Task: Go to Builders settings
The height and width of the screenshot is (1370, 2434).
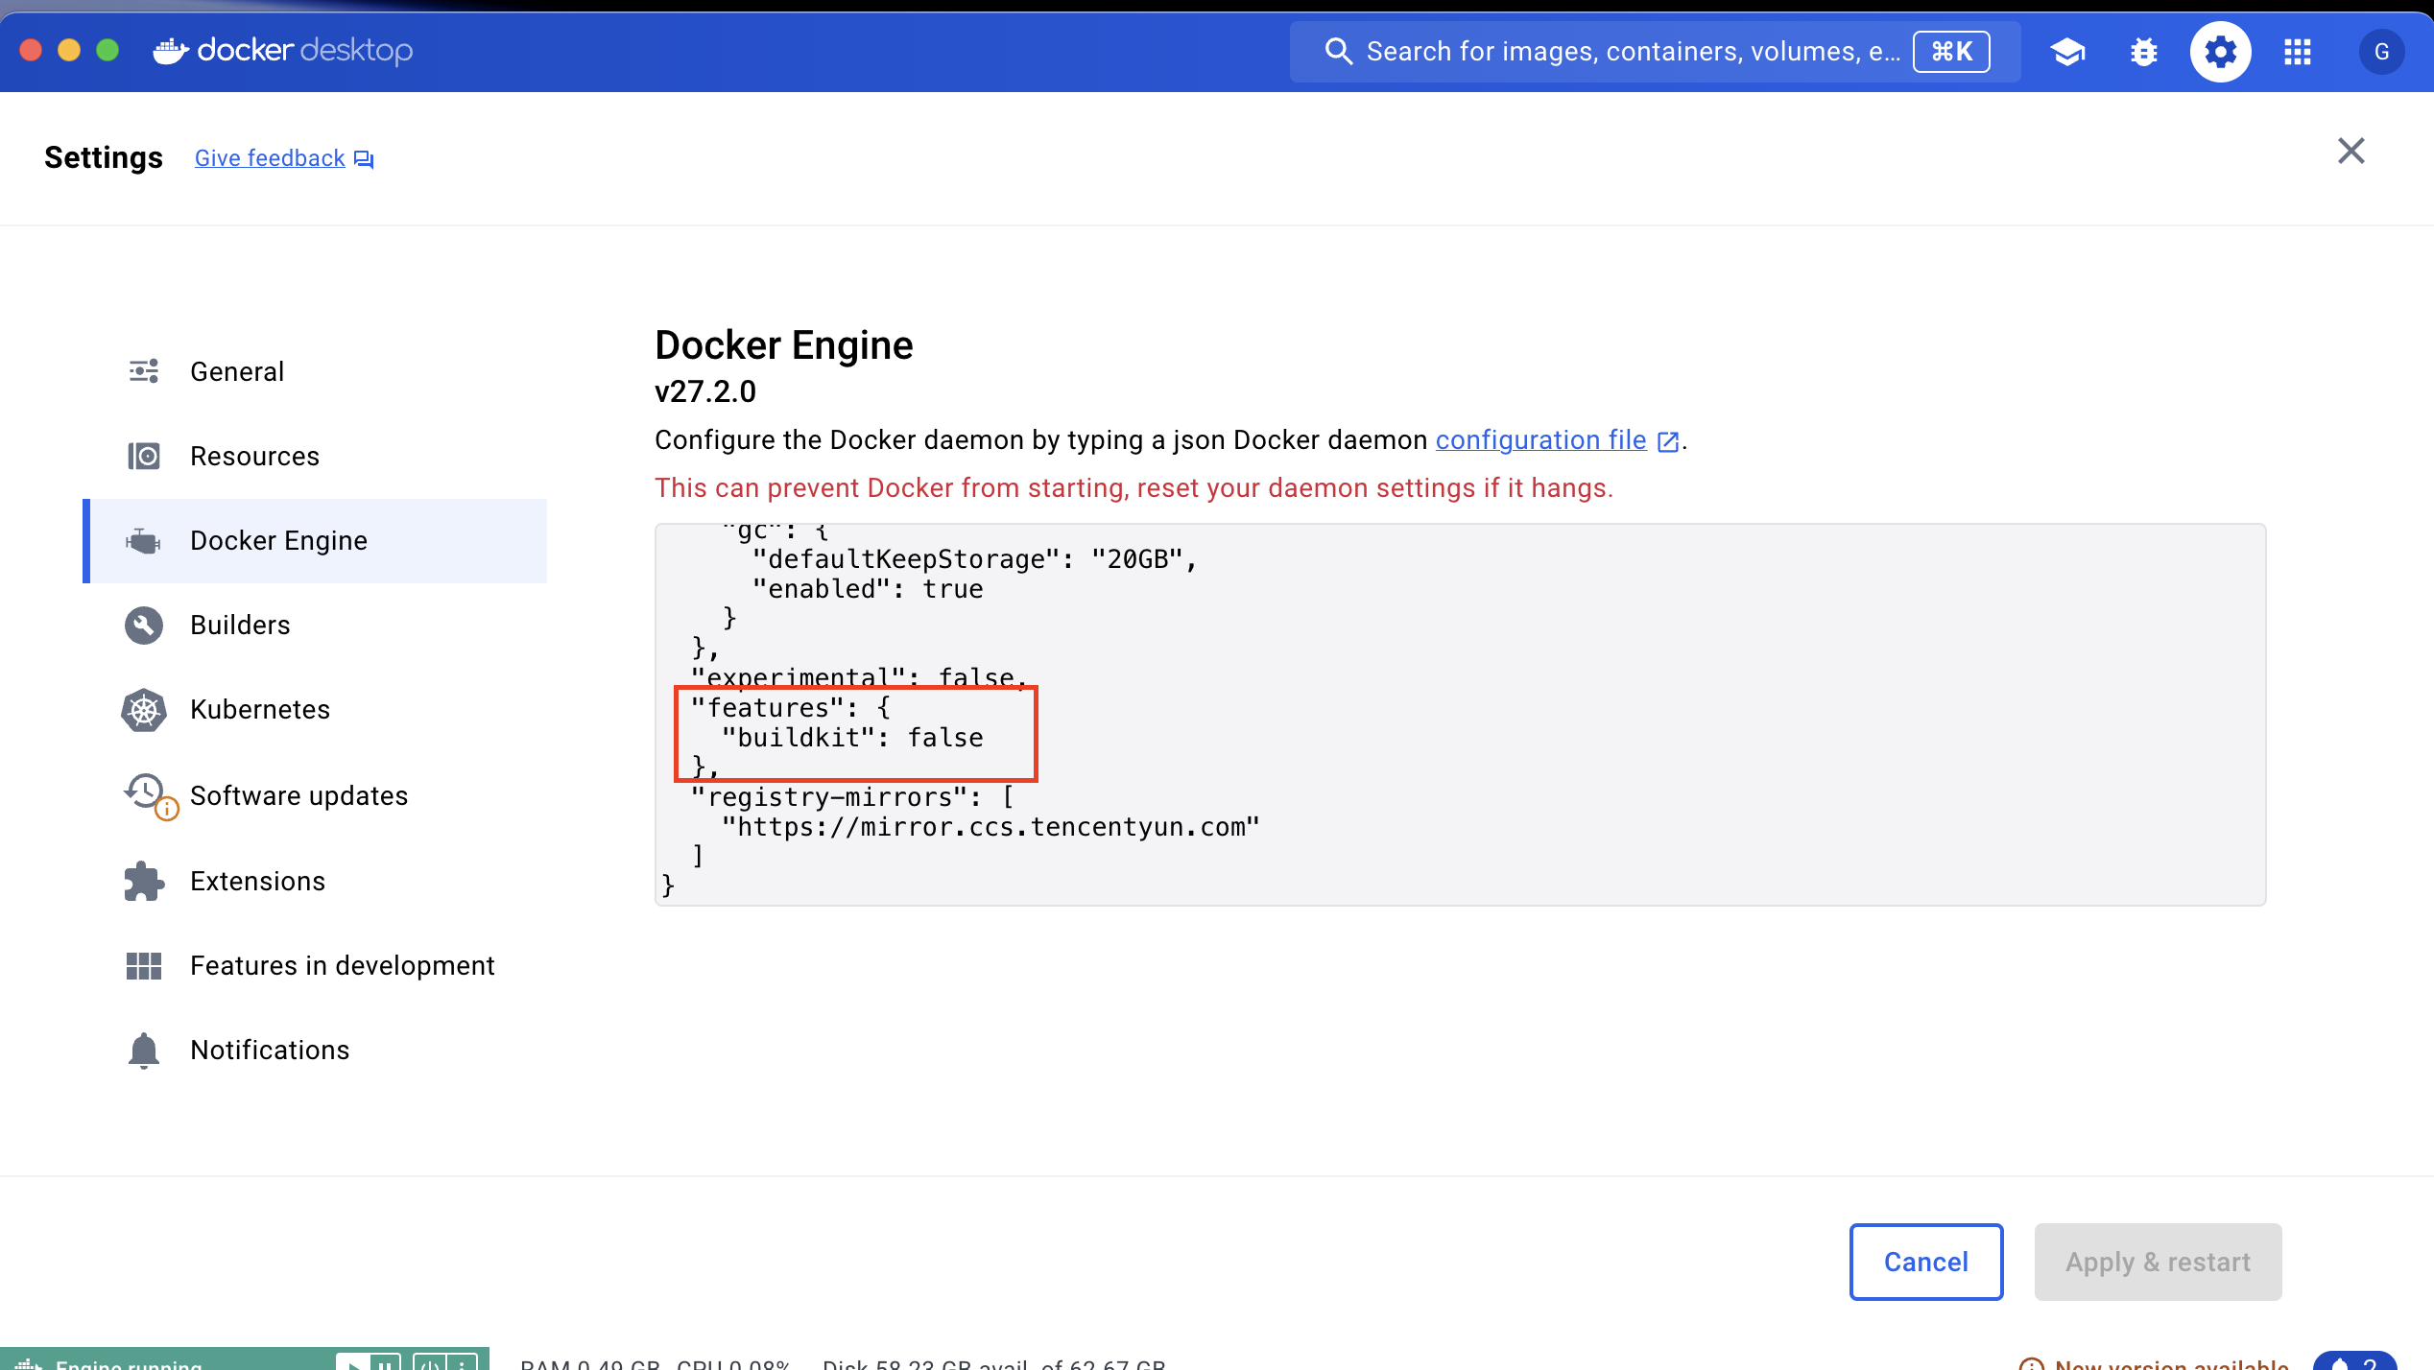Action: [x=315, y=625]
